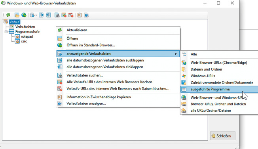Select Alle in the submenu
The image size is (258, 149).
219,54
